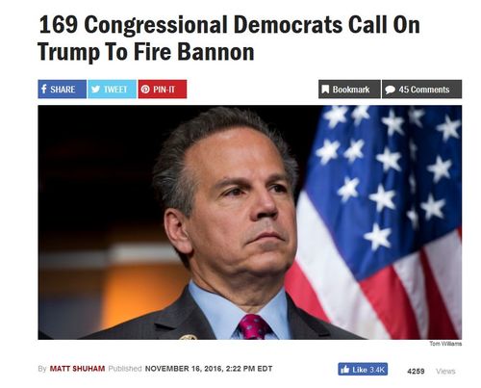
Task: Click the Tom Williams photo credit
Action: 445,344
